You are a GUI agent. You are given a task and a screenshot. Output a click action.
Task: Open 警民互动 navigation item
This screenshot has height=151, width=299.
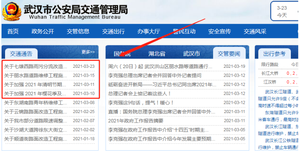(184, 31)
